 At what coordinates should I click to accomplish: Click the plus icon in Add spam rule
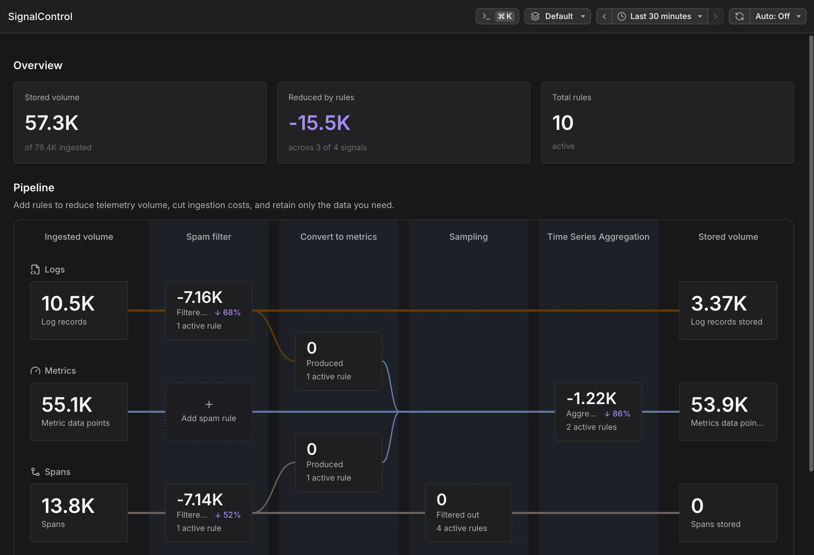point(209,404)
